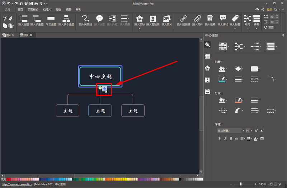Switch to the 页面样式 ribbon tab
Image resolution: width=287 pixels, height=188 pixels.
point(33,10)
